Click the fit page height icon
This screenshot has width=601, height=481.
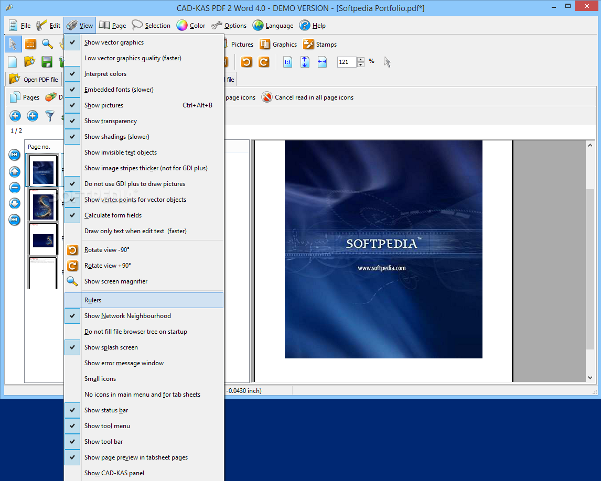305,62
